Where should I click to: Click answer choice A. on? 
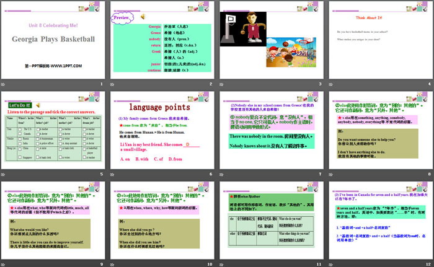tap(125, 159)
